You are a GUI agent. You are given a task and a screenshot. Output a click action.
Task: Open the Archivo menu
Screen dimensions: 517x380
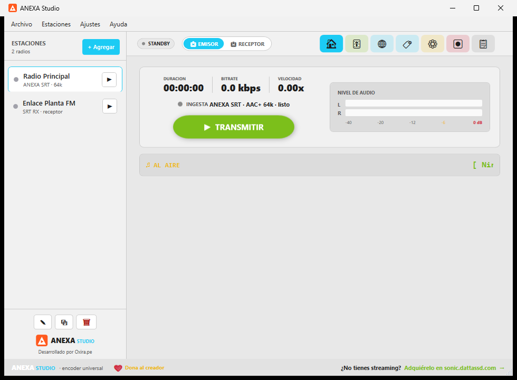click(x=22, y=24)
